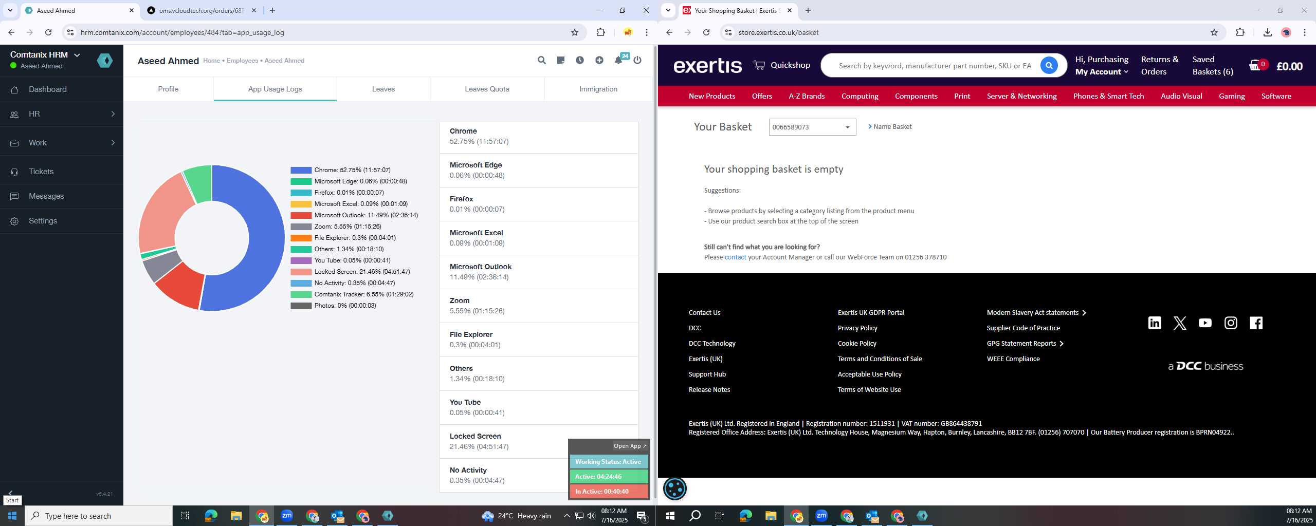Click Open App button on tracker widget
The width and height of the screenshot is (1316, 526).
click(630, 446)
